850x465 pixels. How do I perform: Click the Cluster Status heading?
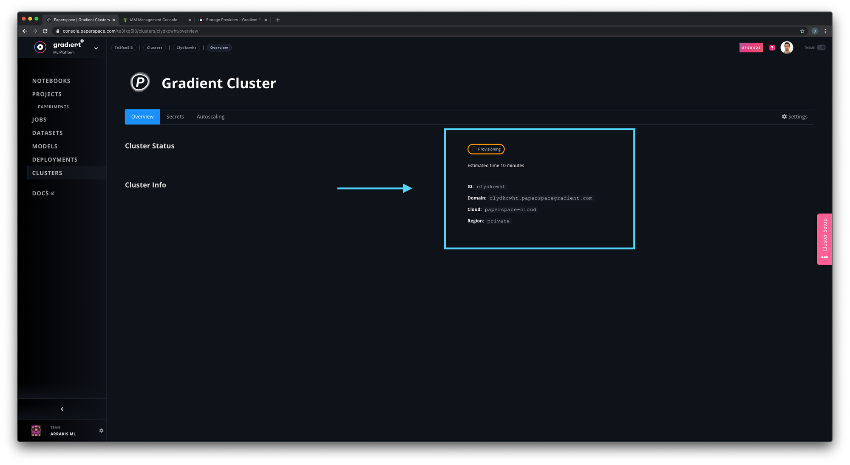tap(150, 146)
